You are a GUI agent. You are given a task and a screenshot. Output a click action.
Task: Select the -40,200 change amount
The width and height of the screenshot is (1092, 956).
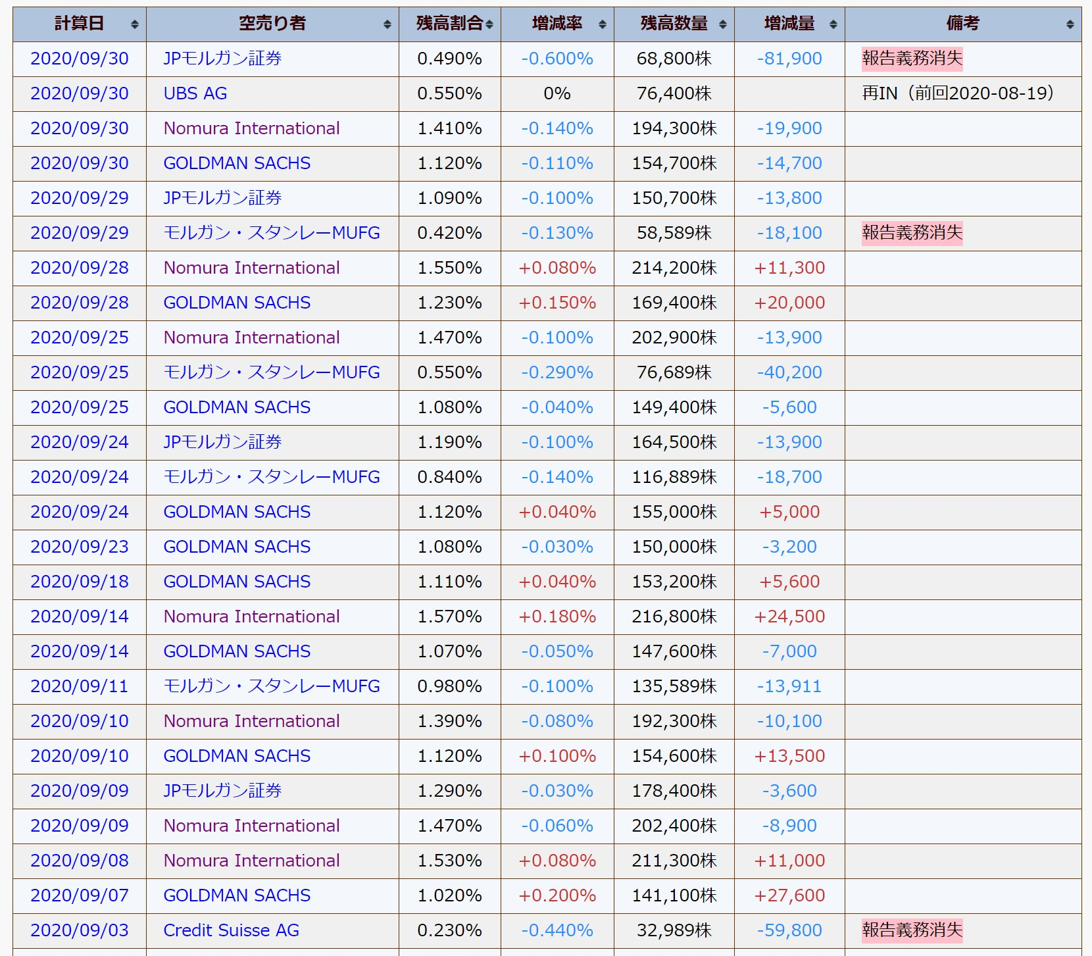click(x=789, y=372)
